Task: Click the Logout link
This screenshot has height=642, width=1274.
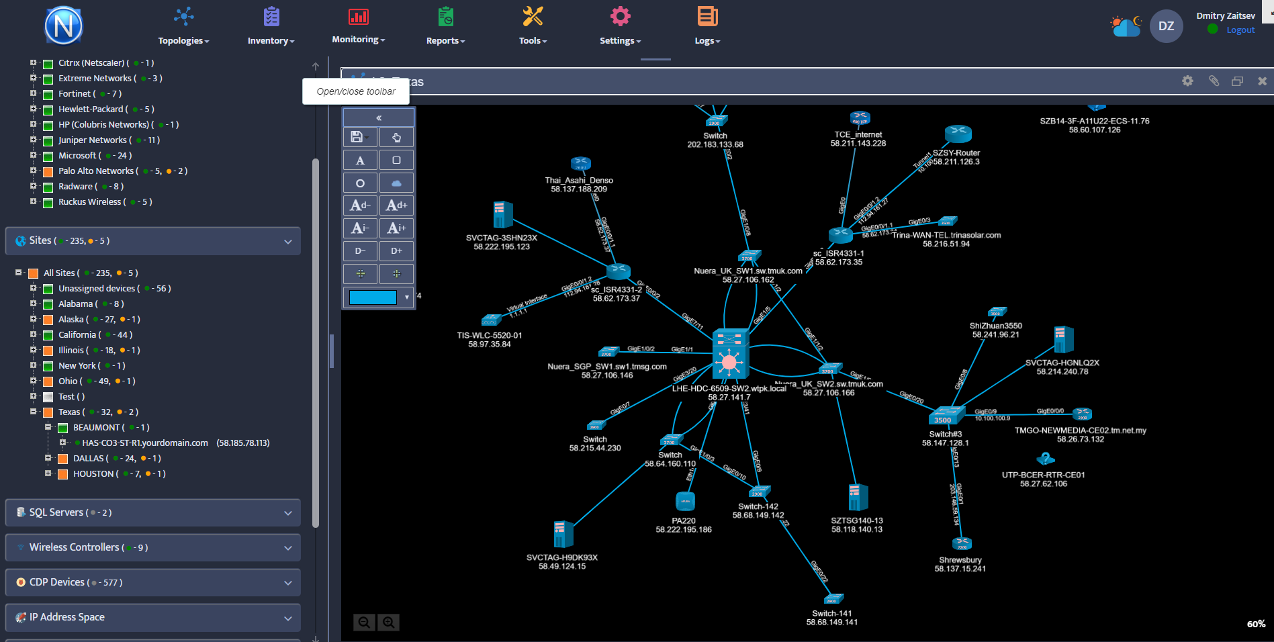Action: pos(1240,30)
